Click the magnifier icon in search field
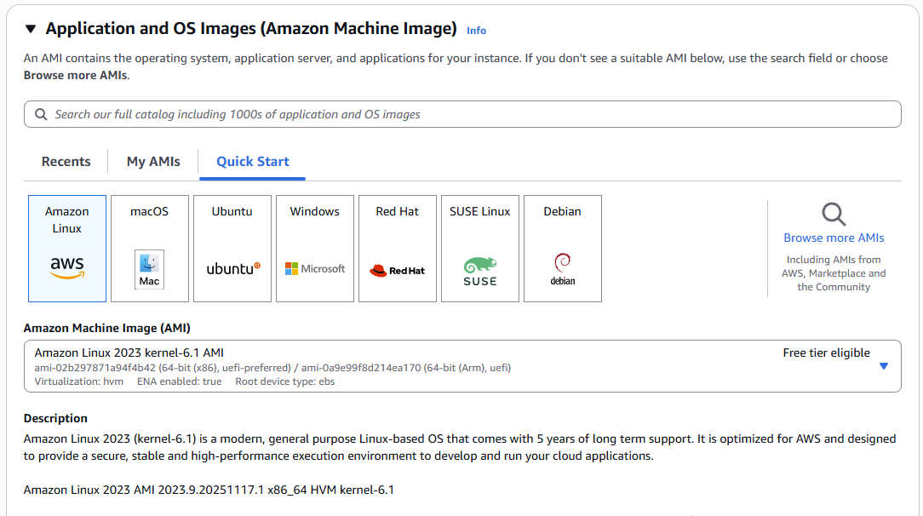Viewport: 923px width, 516px height. (x=41, y=114)
